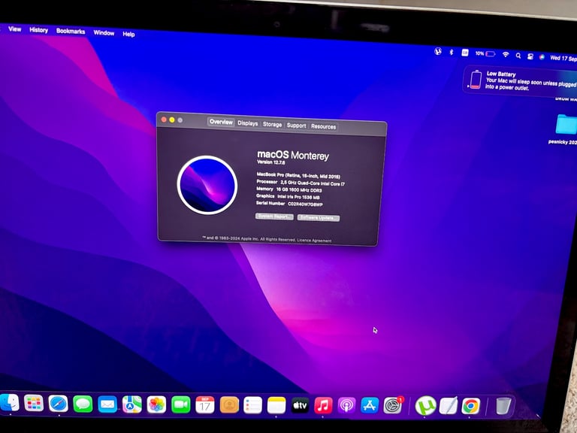Open the Help menu
The image size is (577, 433).
coord(128,34)
